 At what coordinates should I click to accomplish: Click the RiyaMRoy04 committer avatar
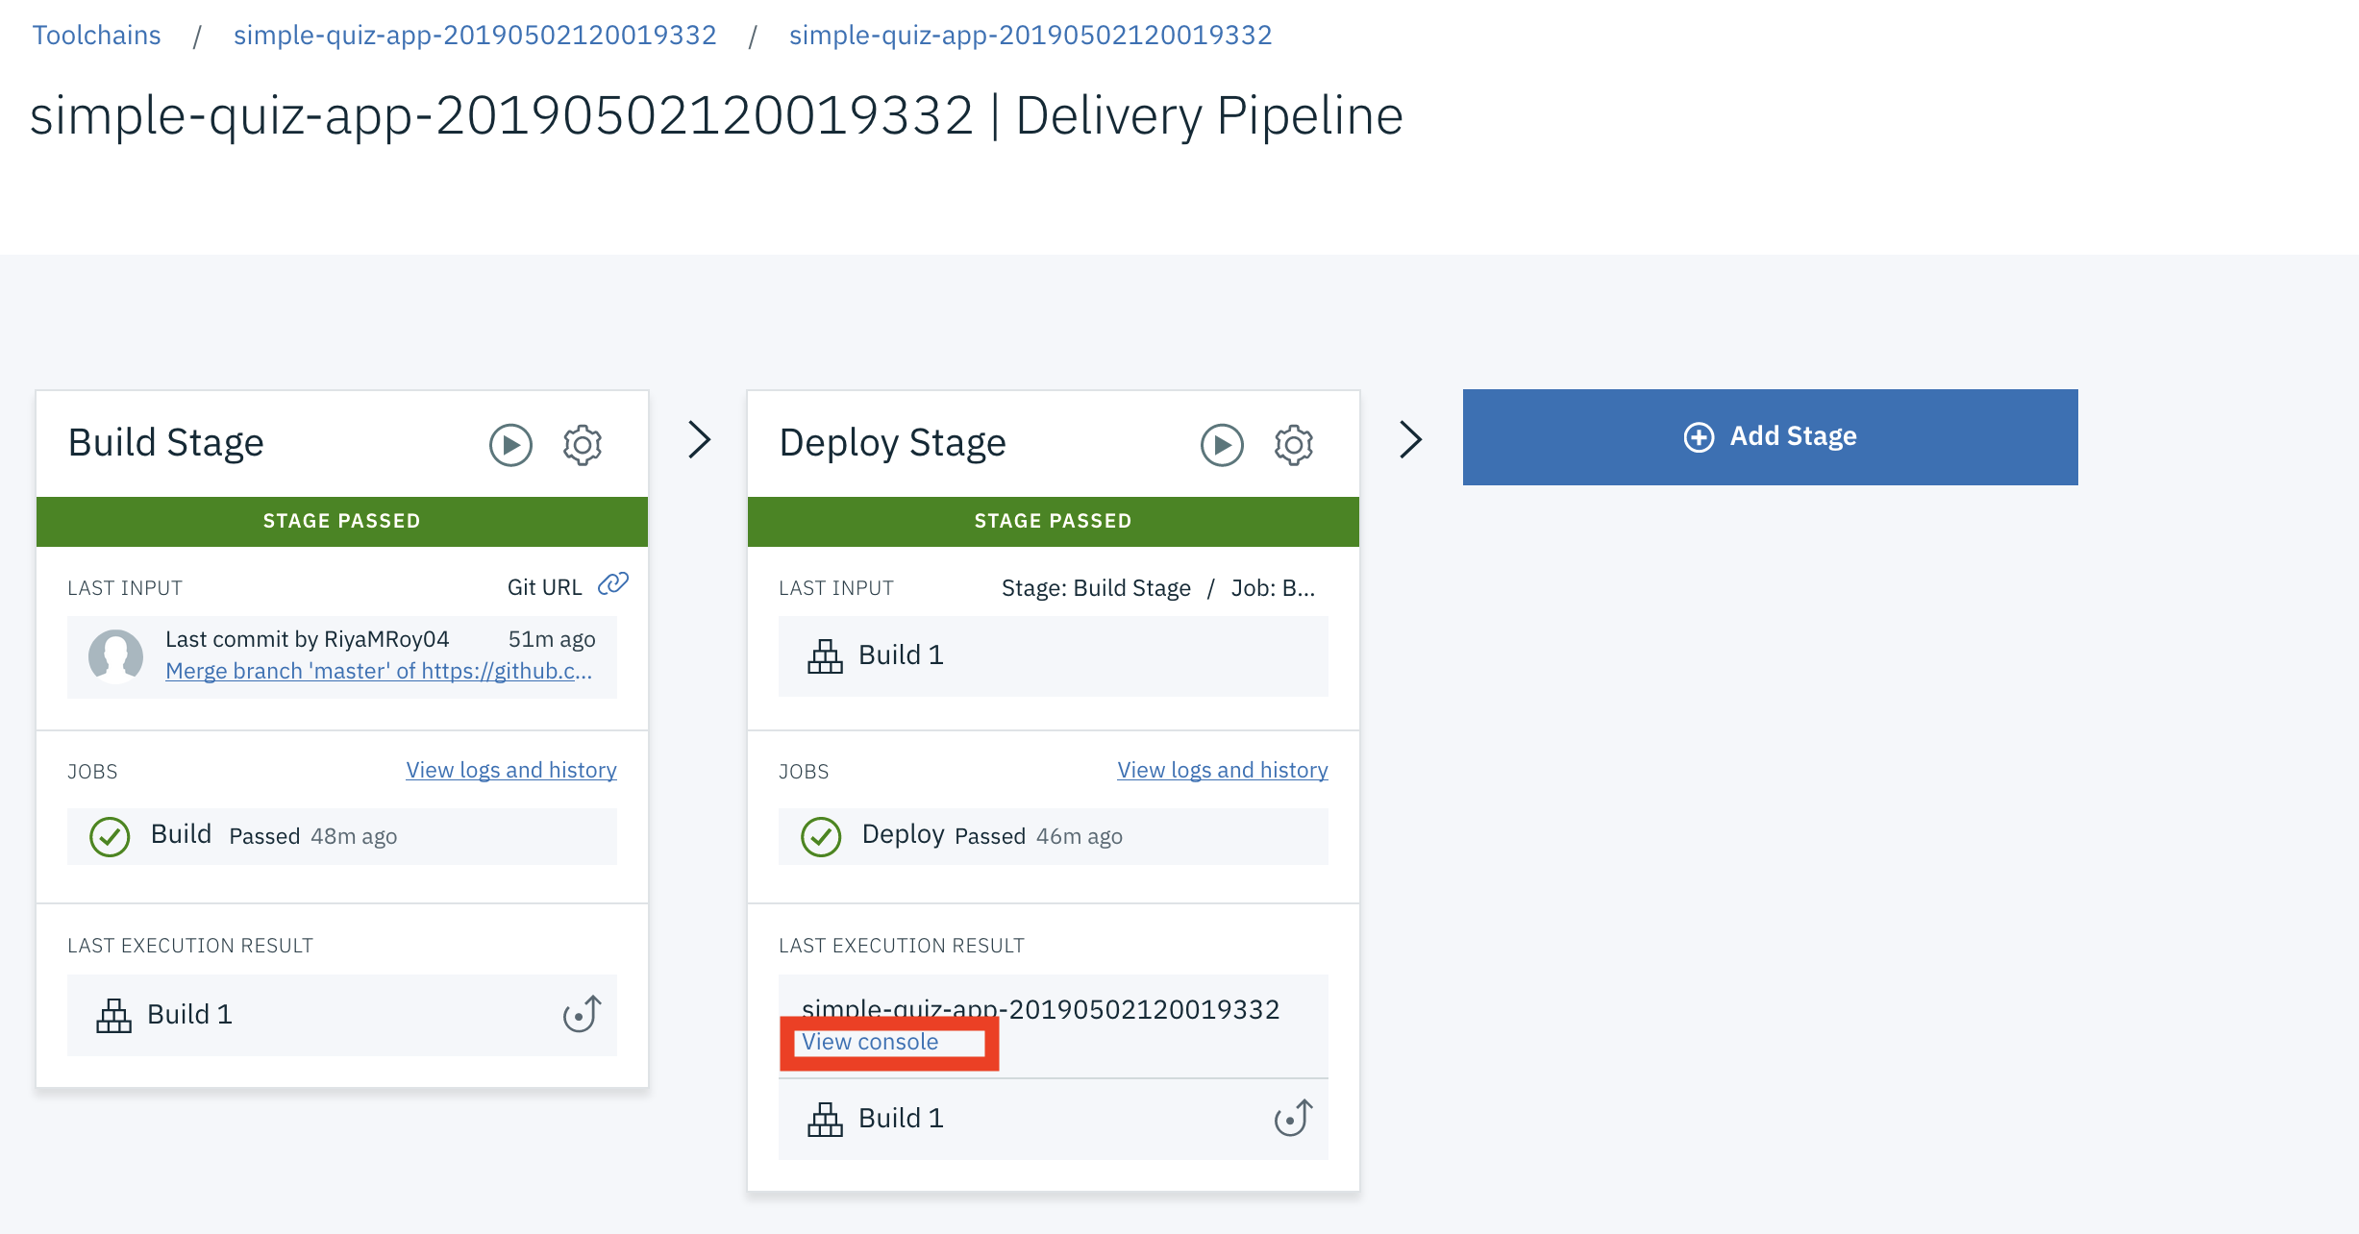point(115,656)
